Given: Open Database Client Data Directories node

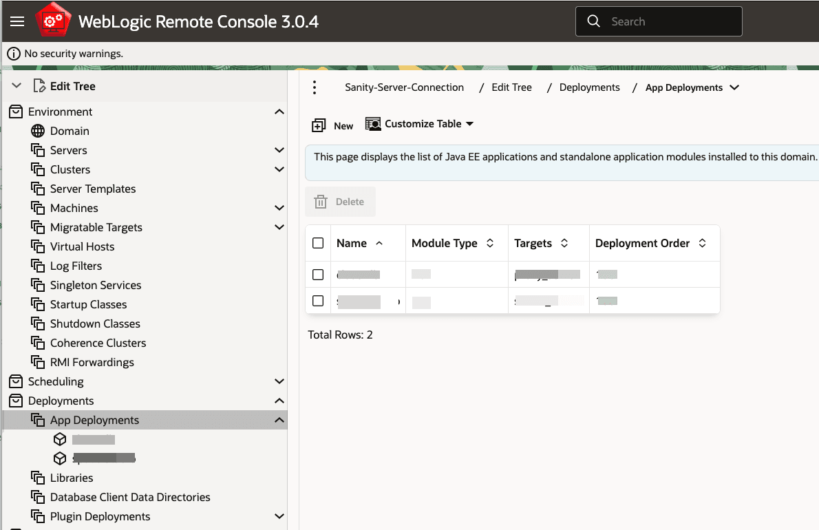Looking at the screenshot, I should coord(130,497).
